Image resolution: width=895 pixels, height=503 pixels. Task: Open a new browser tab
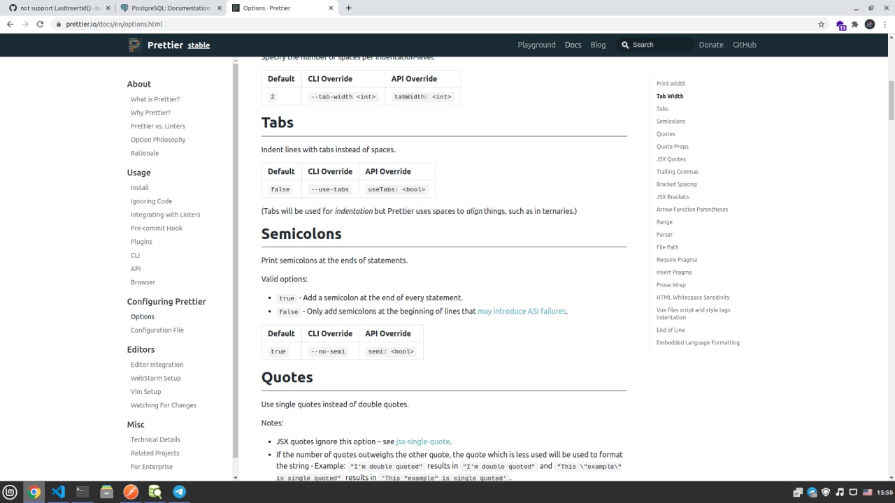(348, 8)
